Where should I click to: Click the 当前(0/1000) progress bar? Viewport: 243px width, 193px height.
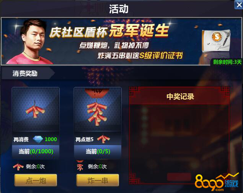pyautogui.click(x=36, y=151)
